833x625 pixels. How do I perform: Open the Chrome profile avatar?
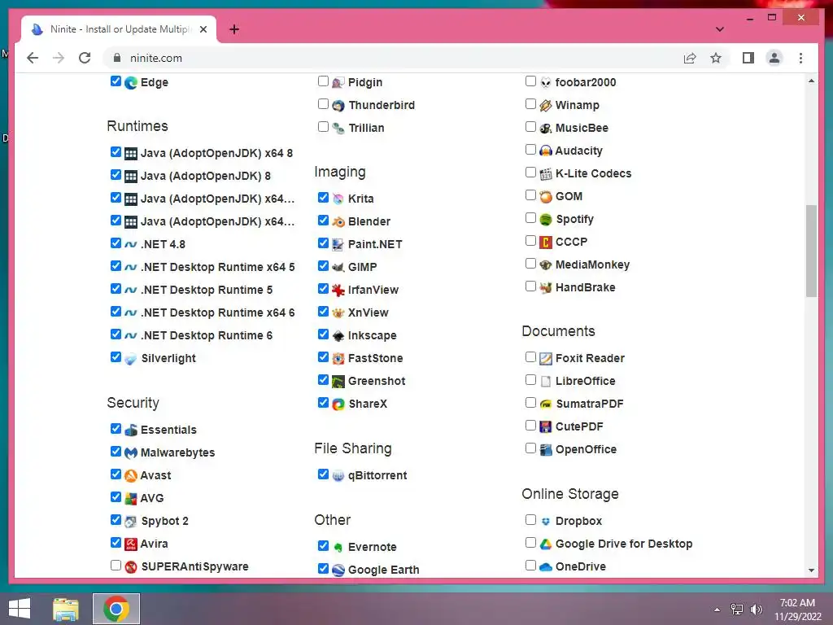tap(774, 58)
